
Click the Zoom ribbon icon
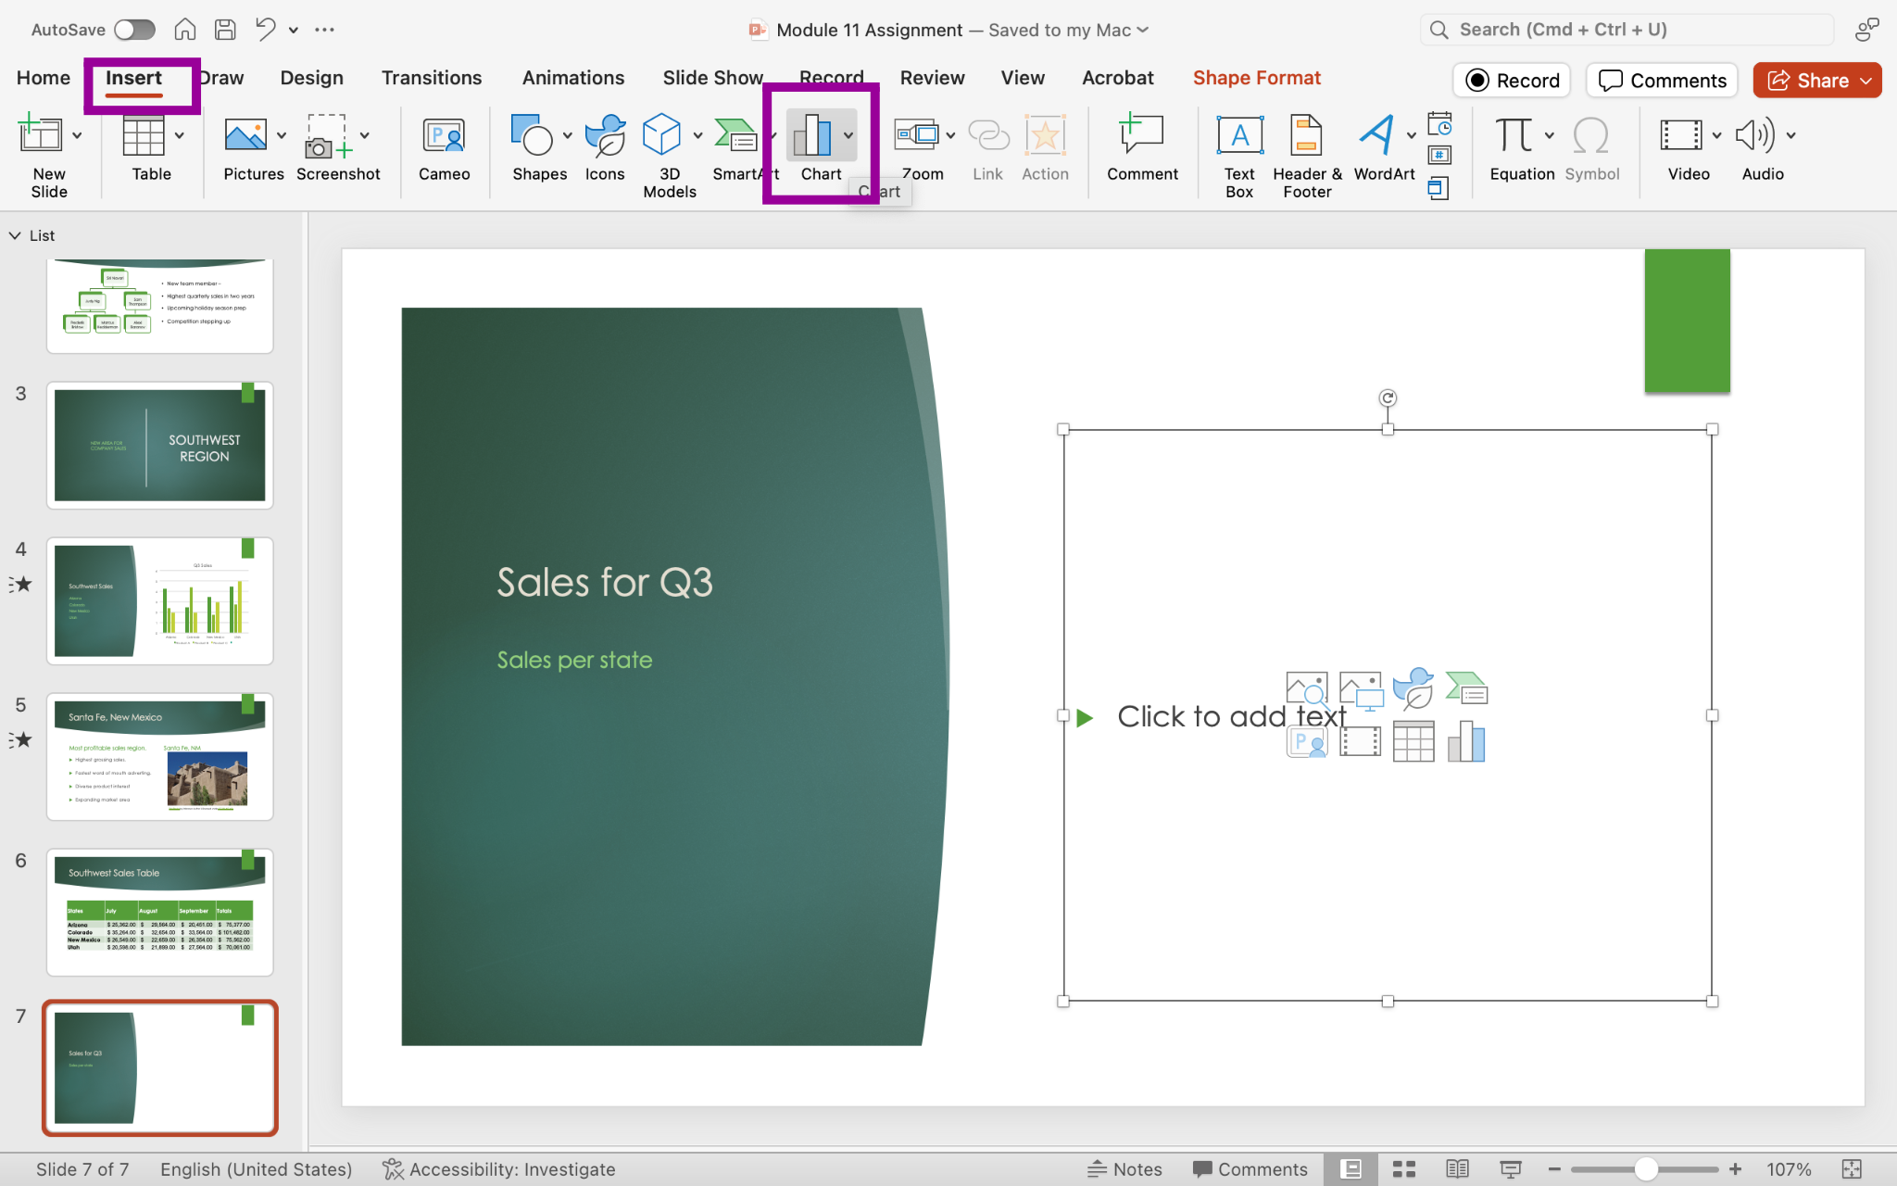pyautogui.click(x=916, y=135)
